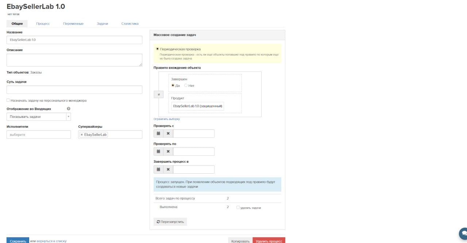The width and height of the screenshot is (467, 243).
Task: Open the Переменные tab
Action: (73, 23)
